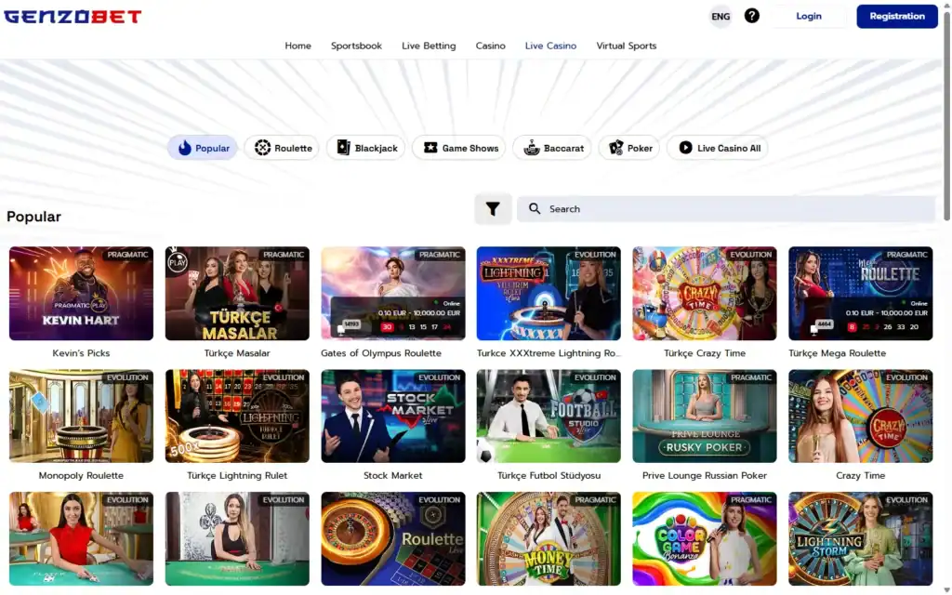This screenshot has height=595, width=952.
Task: Click the Baccarat category icon
Action: [532, 148]
